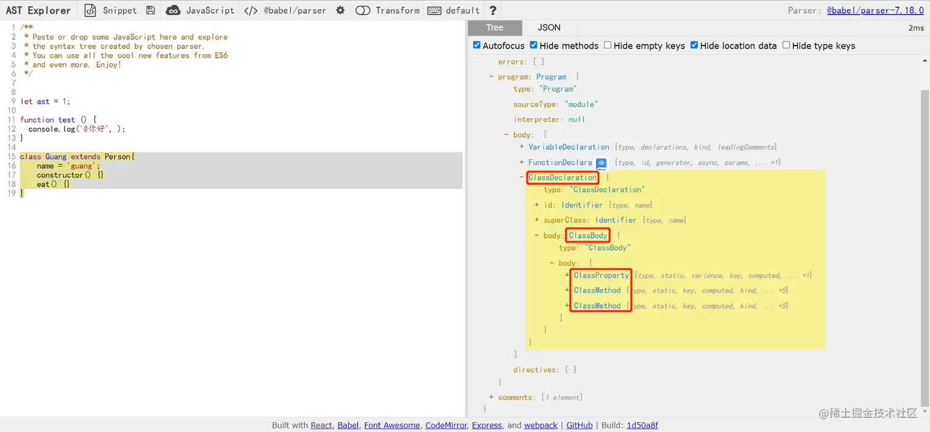930x432 pixels.
Task: Open the Snippet menu
Action: 119,10
